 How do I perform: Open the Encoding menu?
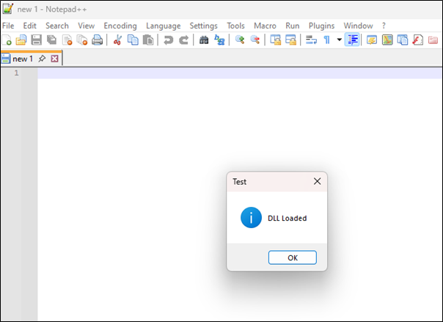click(120, 26)
